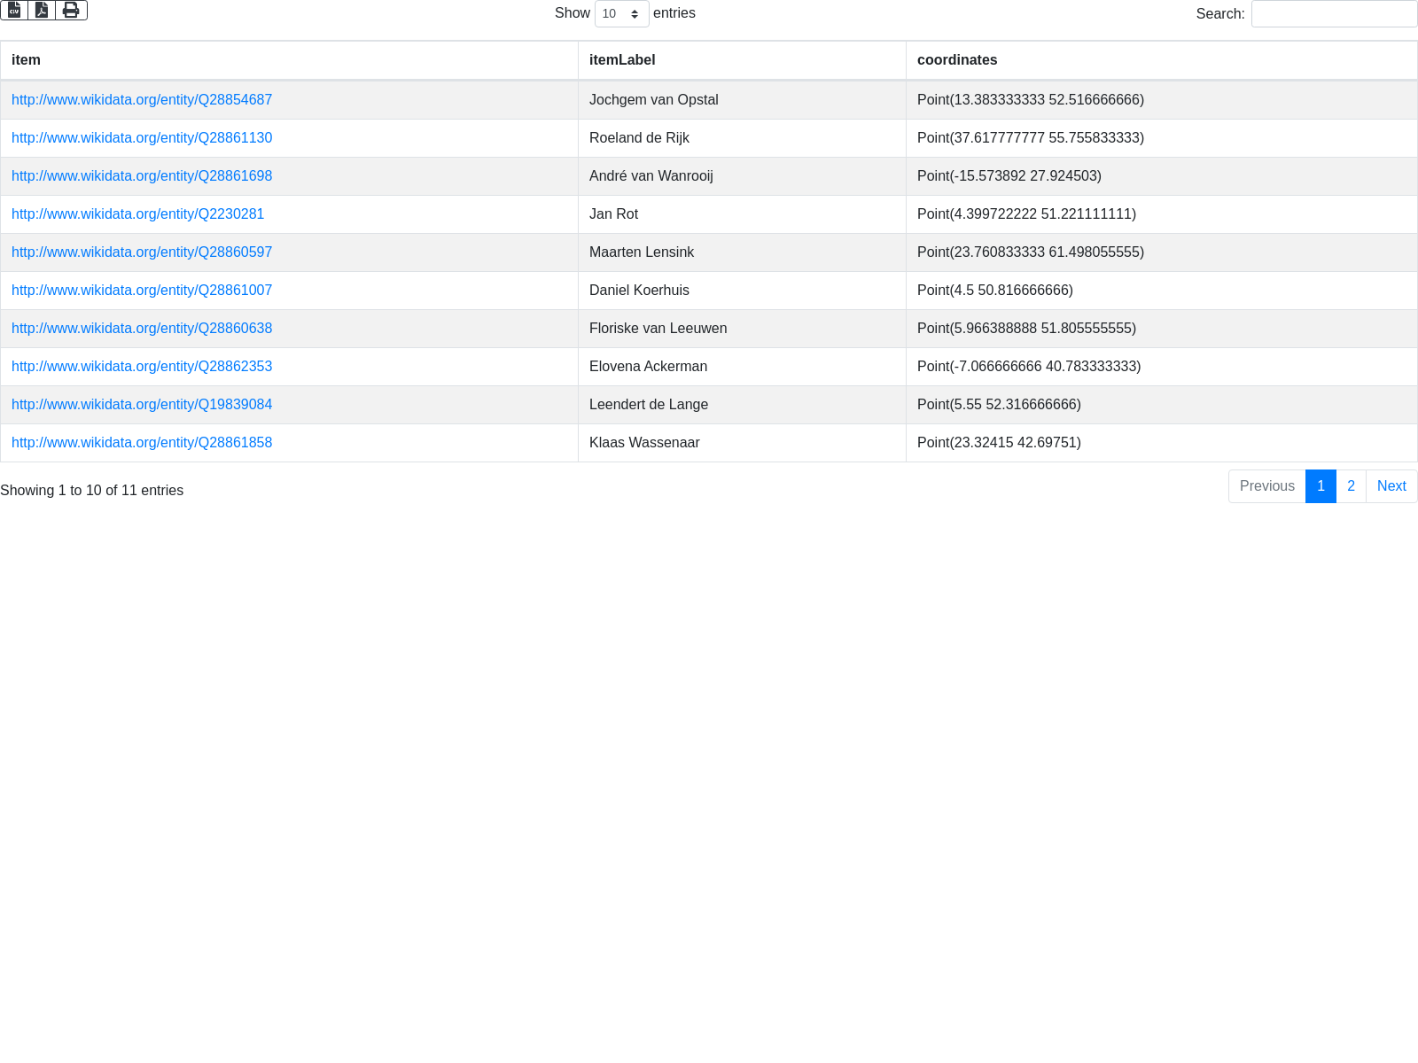This screenshot has height=1063, width=1418.
Task: Click the Previous pagination button
Action: 1266,486
